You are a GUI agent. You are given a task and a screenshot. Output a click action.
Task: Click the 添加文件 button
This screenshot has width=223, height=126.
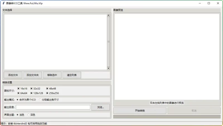[13, 75]
